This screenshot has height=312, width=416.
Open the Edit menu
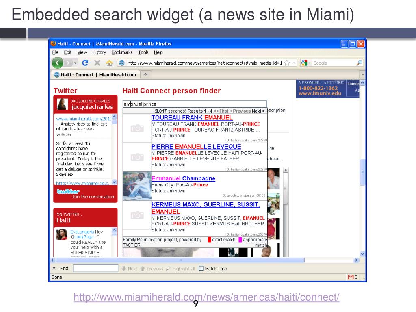tap(68, 52)
